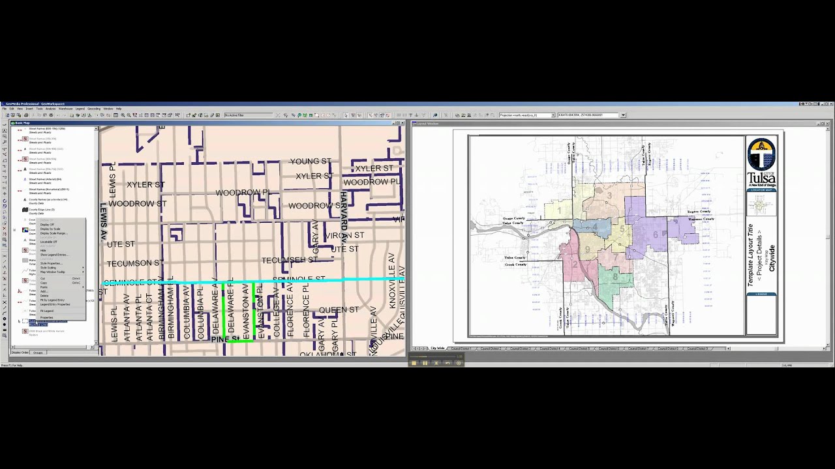Select the City Wide layout tab
Image resolution: width=835 pixels, height=469 pixels.
pyautogui.click(x=438, y=348)
